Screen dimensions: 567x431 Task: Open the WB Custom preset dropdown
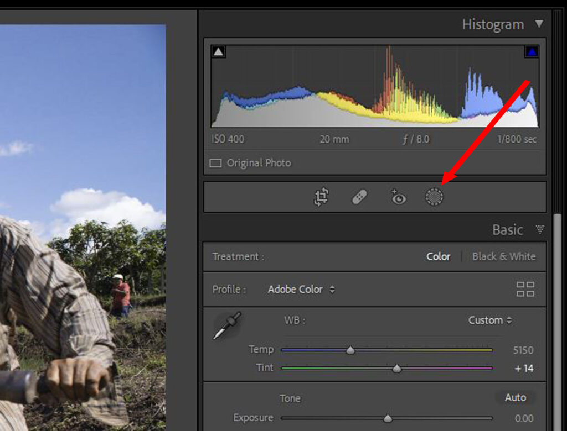tap(489, 320)
